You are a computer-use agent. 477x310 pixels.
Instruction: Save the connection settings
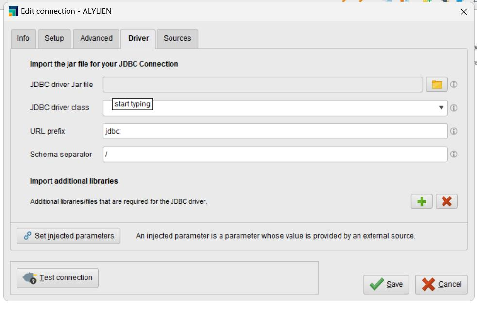pos(386,284)
